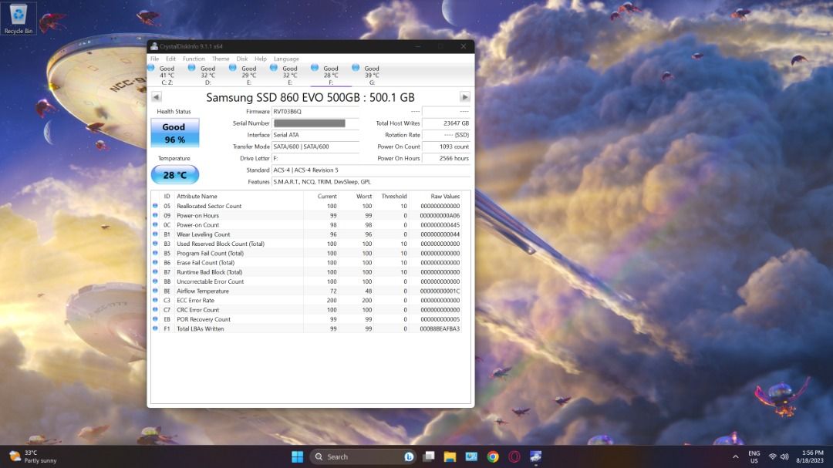Click the Total Host Writes value 23647 GB
Viewport: 833px width, 468px height.
pyautogui.click(x=447, y=123)
